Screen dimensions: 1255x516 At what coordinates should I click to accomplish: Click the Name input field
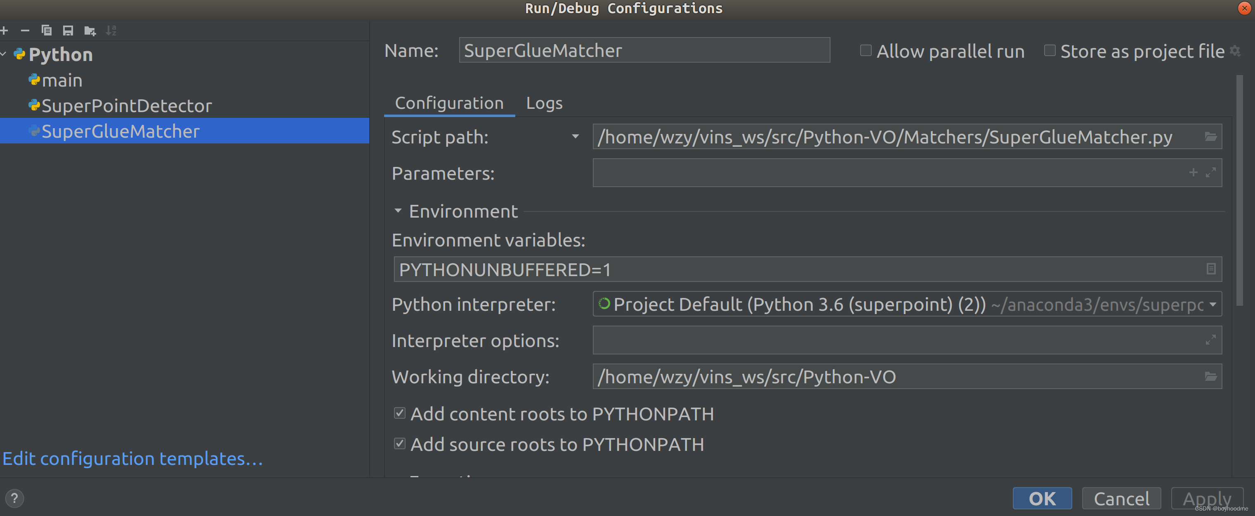644,51
